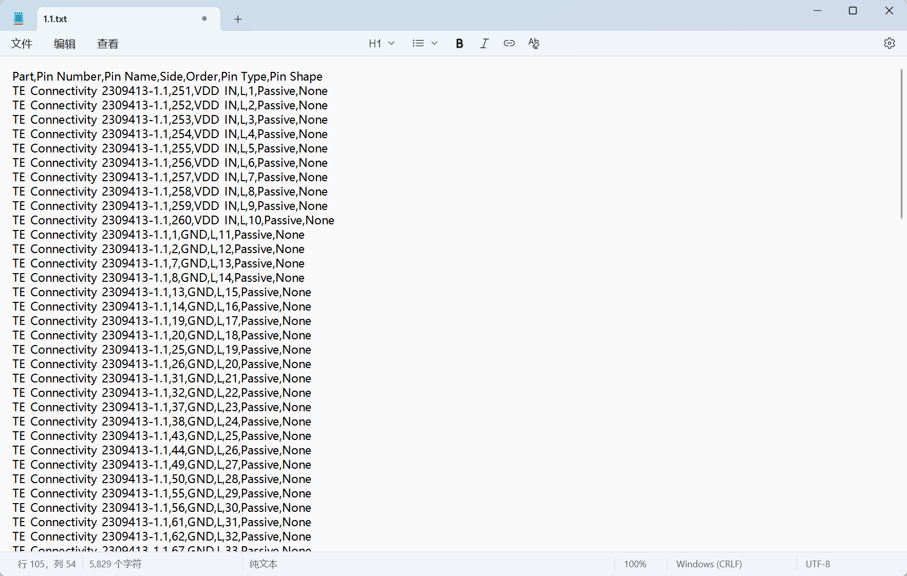Image resolution: width=907 pixels, height=576 pixels.
Task: Click the line reading 56,GND,L,30,Passive,None
Action: (162, 508)
